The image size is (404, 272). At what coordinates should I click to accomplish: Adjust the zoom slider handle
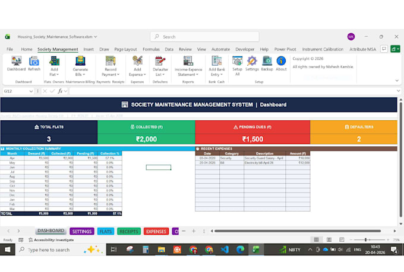(x=365, y=239)
